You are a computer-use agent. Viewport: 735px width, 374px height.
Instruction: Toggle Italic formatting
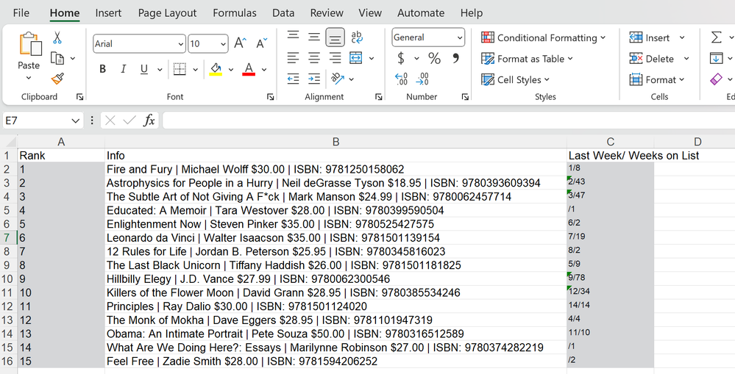[x=124, y=69]
